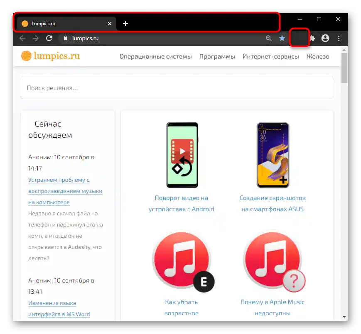
Task: Click the page vertical scrollbar thumb
Action: [x=344, y=68]
